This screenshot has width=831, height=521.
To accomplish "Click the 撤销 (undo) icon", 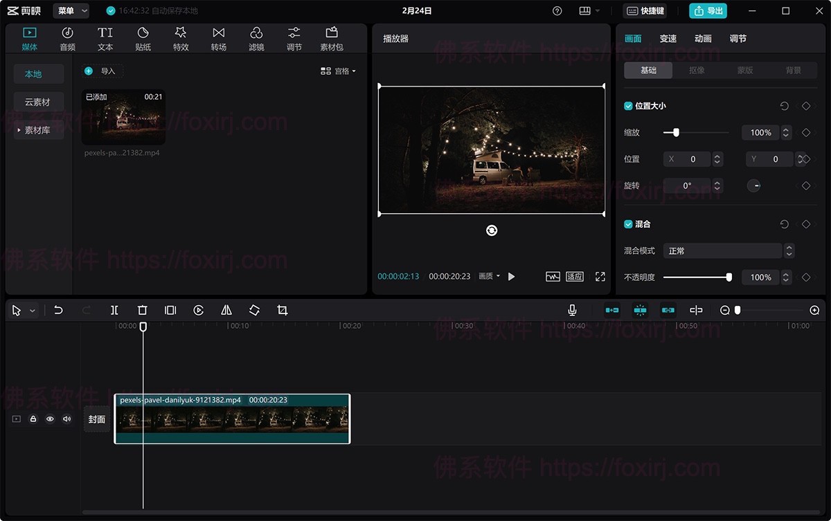I will [59, 310].
